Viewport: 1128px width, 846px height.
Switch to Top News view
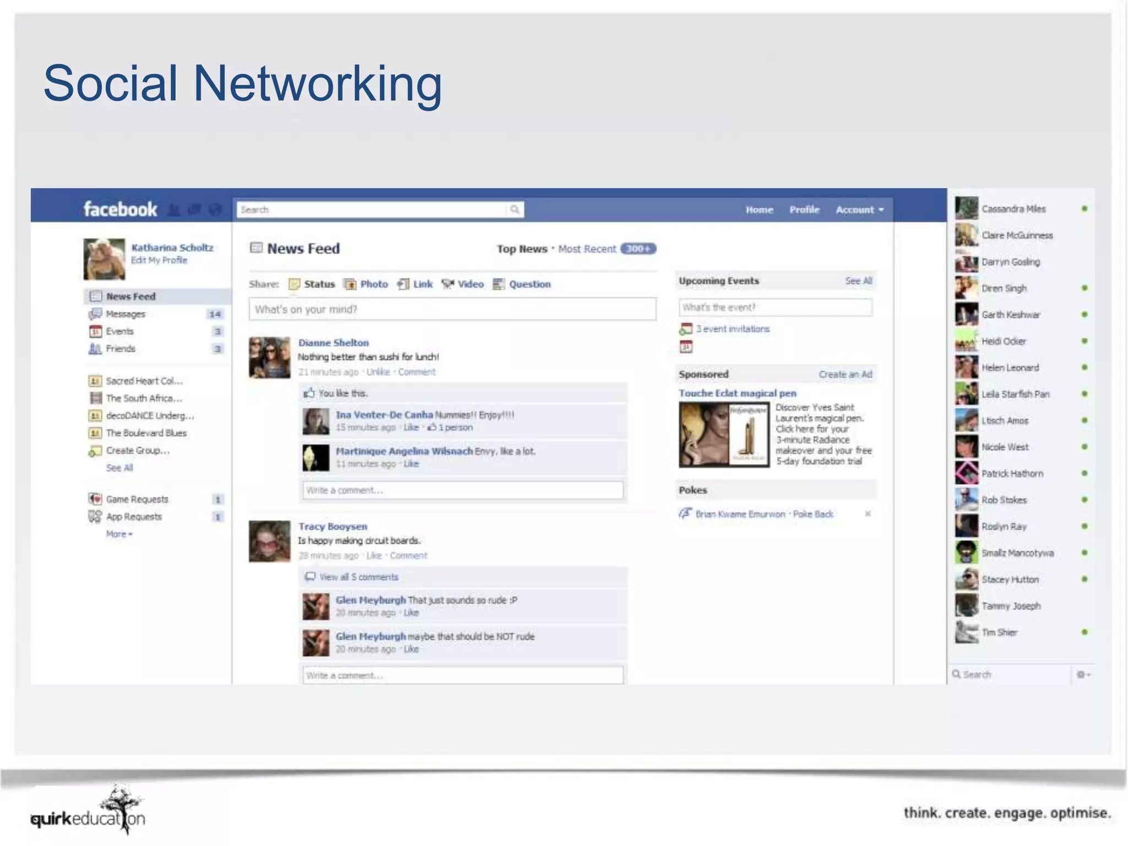[522, 249]
